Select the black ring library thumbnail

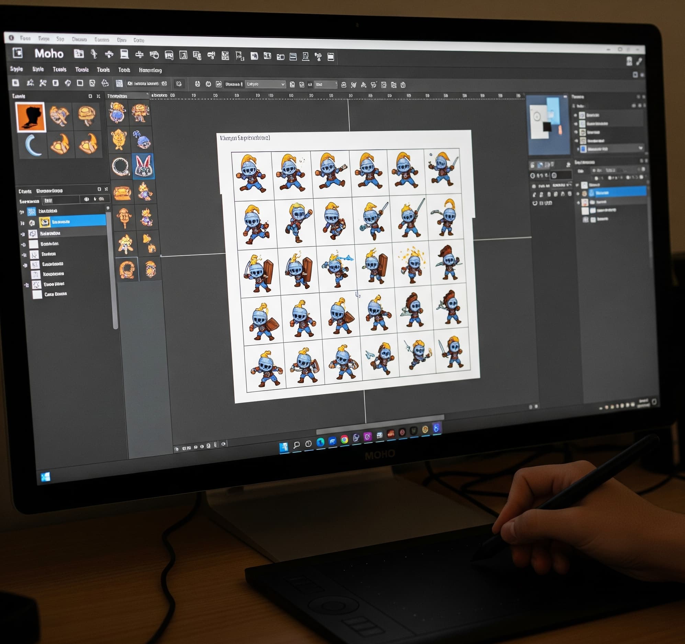120,167
